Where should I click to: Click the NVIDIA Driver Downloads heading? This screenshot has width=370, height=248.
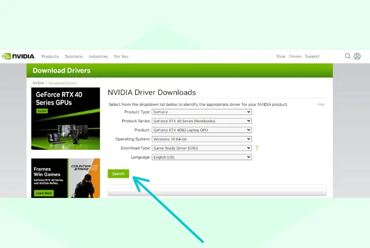152,93
